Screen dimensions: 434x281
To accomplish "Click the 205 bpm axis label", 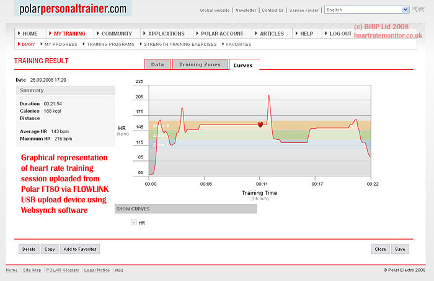I will click(x=139, y=97).
